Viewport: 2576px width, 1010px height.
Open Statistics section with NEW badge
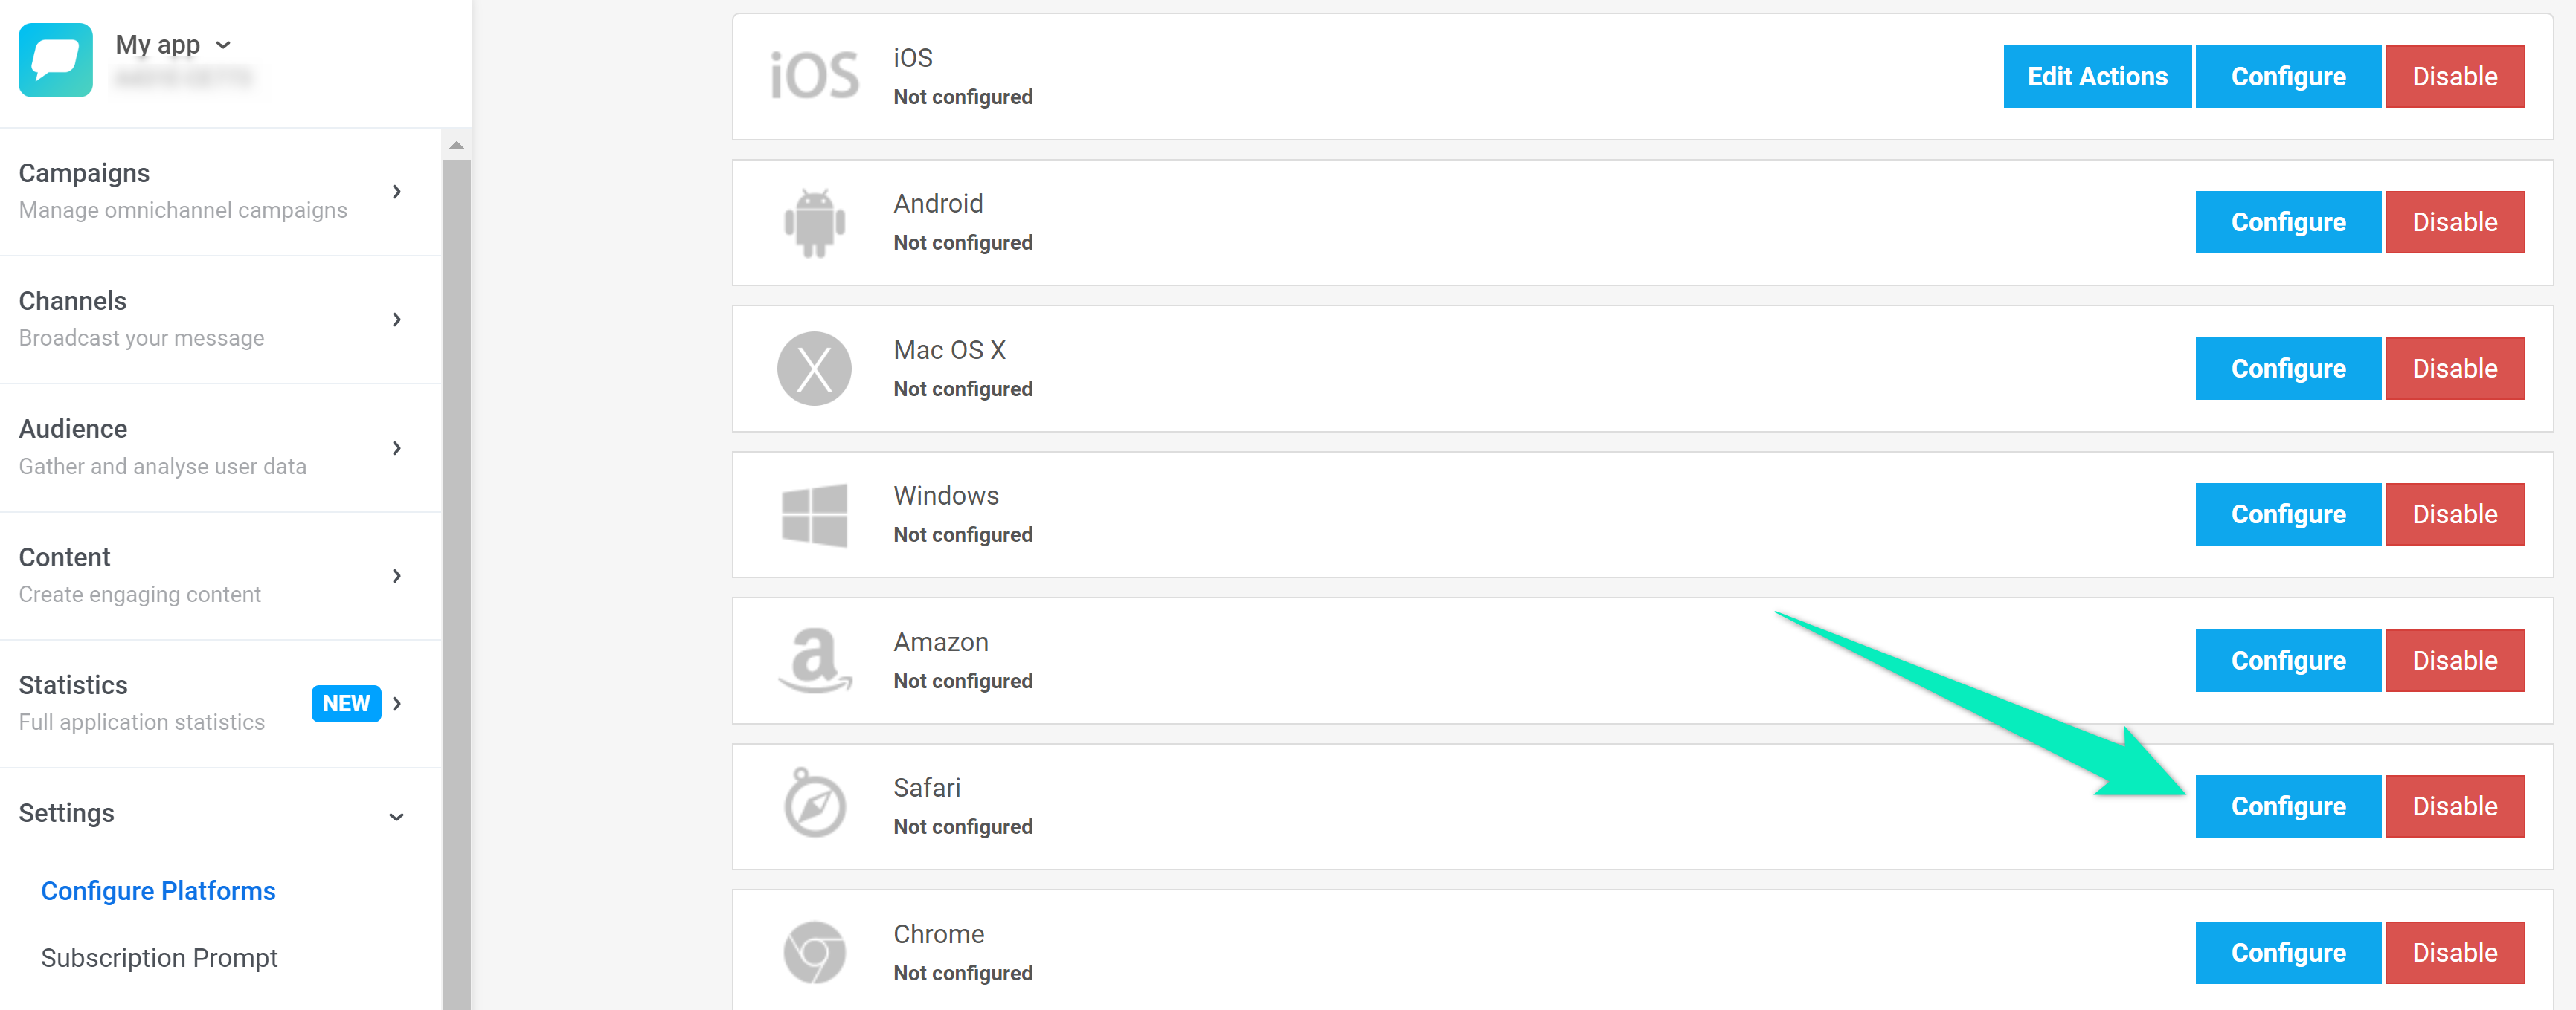(210, 702)
